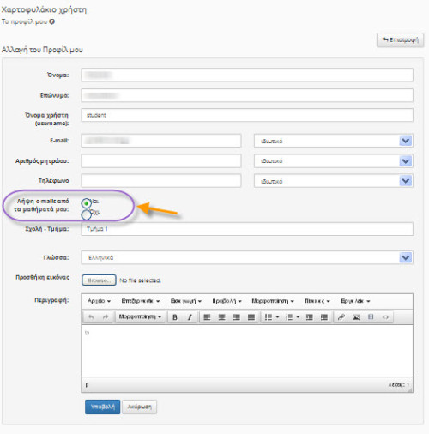Insert image via editor toolbar icon
This screenshot has width=429, height=434.
click(356, 317)
